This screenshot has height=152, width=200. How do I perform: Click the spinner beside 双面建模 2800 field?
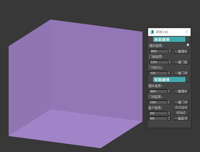point(169,91)
